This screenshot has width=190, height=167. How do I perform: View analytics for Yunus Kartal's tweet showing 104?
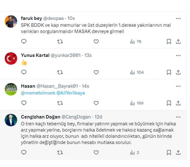136,72
